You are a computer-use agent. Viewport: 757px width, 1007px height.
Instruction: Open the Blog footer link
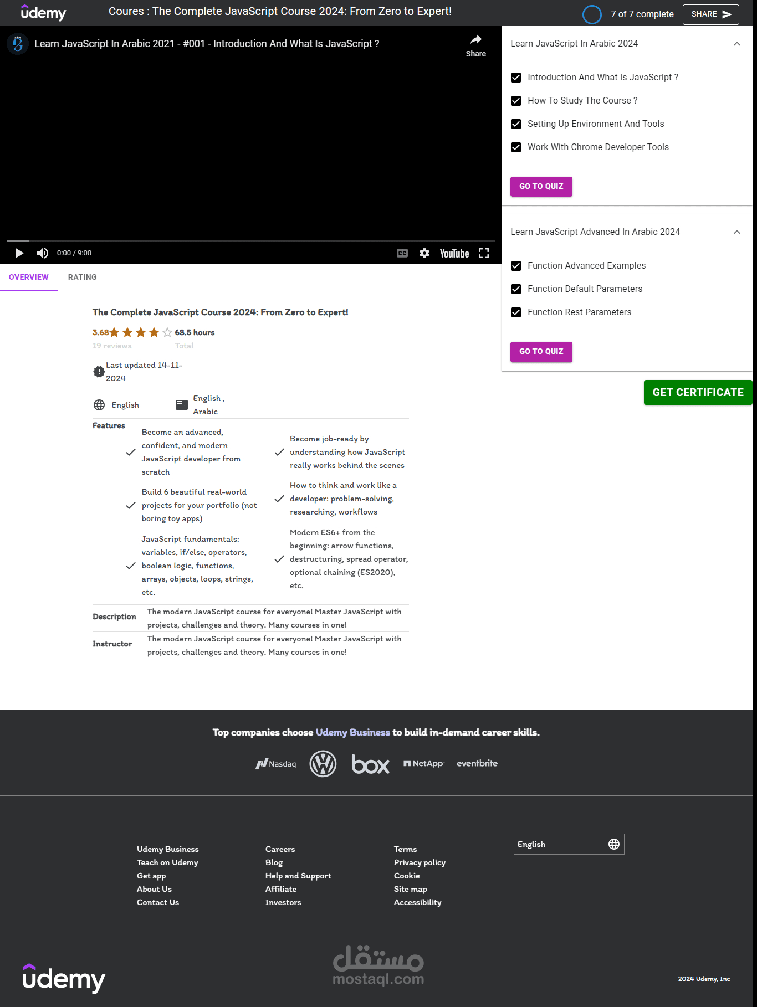click(274, 862)
